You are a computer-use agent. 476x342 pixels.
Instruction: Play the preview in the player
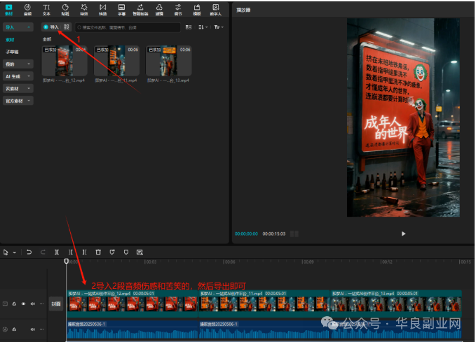point(403,234)
